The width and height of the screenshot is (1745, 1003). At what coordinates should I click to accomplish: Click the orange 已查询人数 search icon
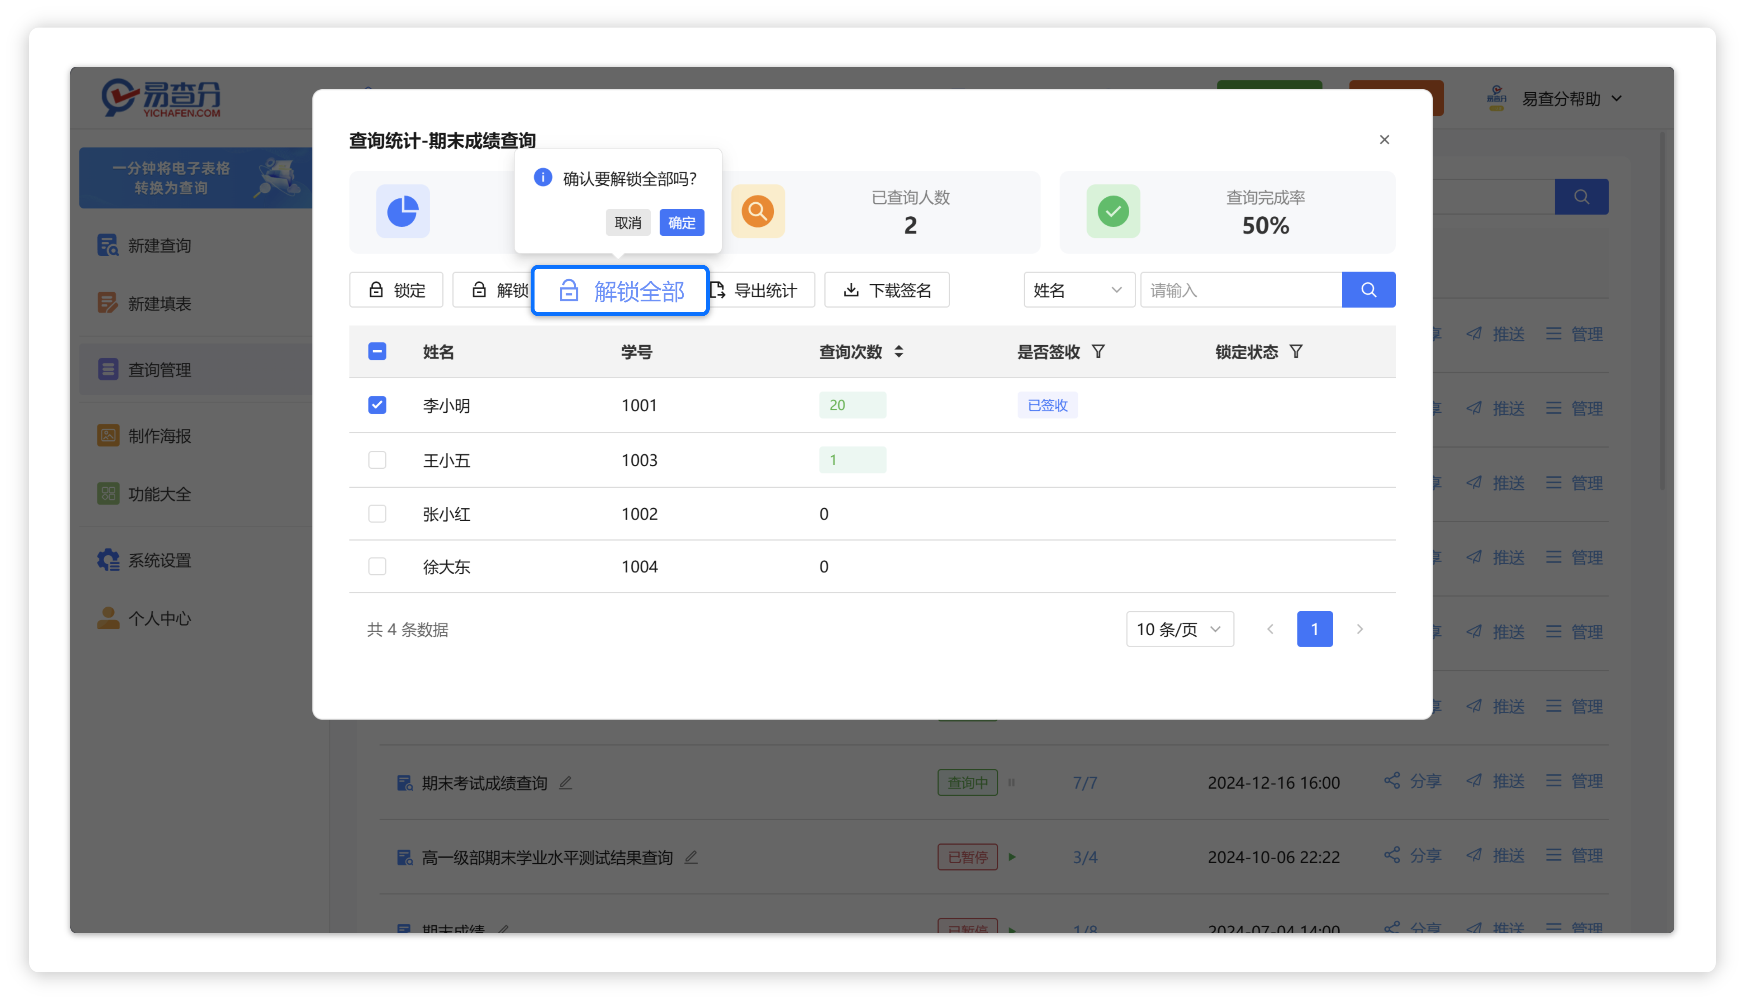[758, 212]
